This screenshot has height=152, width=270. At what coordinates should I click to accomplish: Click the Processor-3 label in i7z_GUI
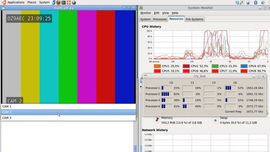(153, 100)
